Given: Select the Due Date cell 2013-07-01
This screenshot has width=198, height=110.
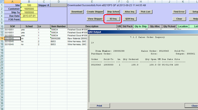Looking at the screenshot, I should 29,16.
